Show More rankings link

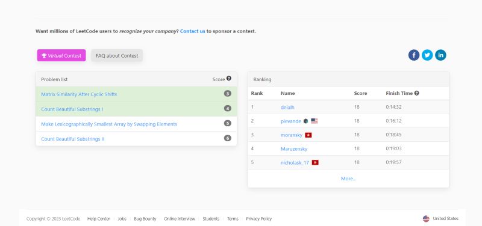[349, 179]
